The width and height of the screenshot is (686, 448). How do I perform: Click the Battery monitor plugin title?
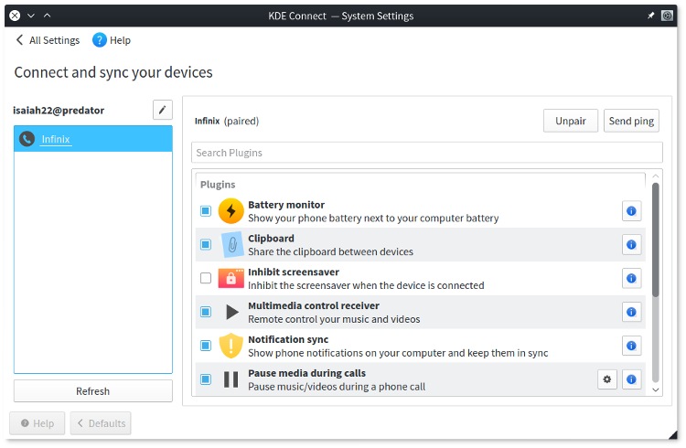pos(286,205)
